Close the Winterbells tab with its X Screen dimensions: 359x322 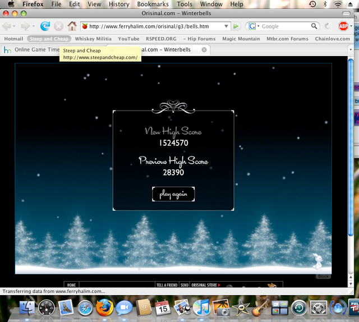click(204, 50)
